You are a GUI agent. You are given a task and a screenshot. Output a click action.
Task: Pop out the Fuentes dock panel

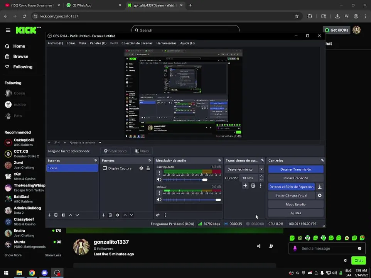coord(150,161)
